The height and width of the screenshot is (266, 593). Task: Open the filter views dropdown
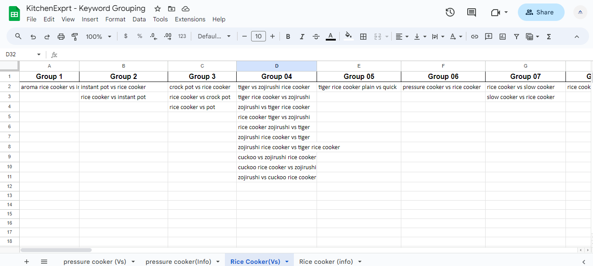click(532, 37)
